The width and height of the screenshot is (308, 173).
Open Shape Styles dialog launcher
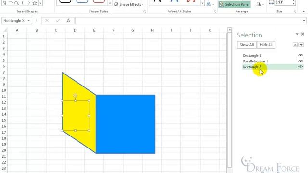click(x=145, y=12)
